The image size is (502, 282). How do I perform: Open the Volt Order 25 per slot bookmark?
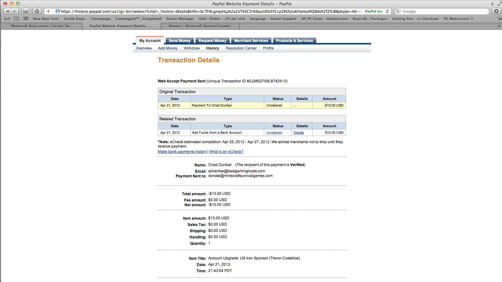222,19
